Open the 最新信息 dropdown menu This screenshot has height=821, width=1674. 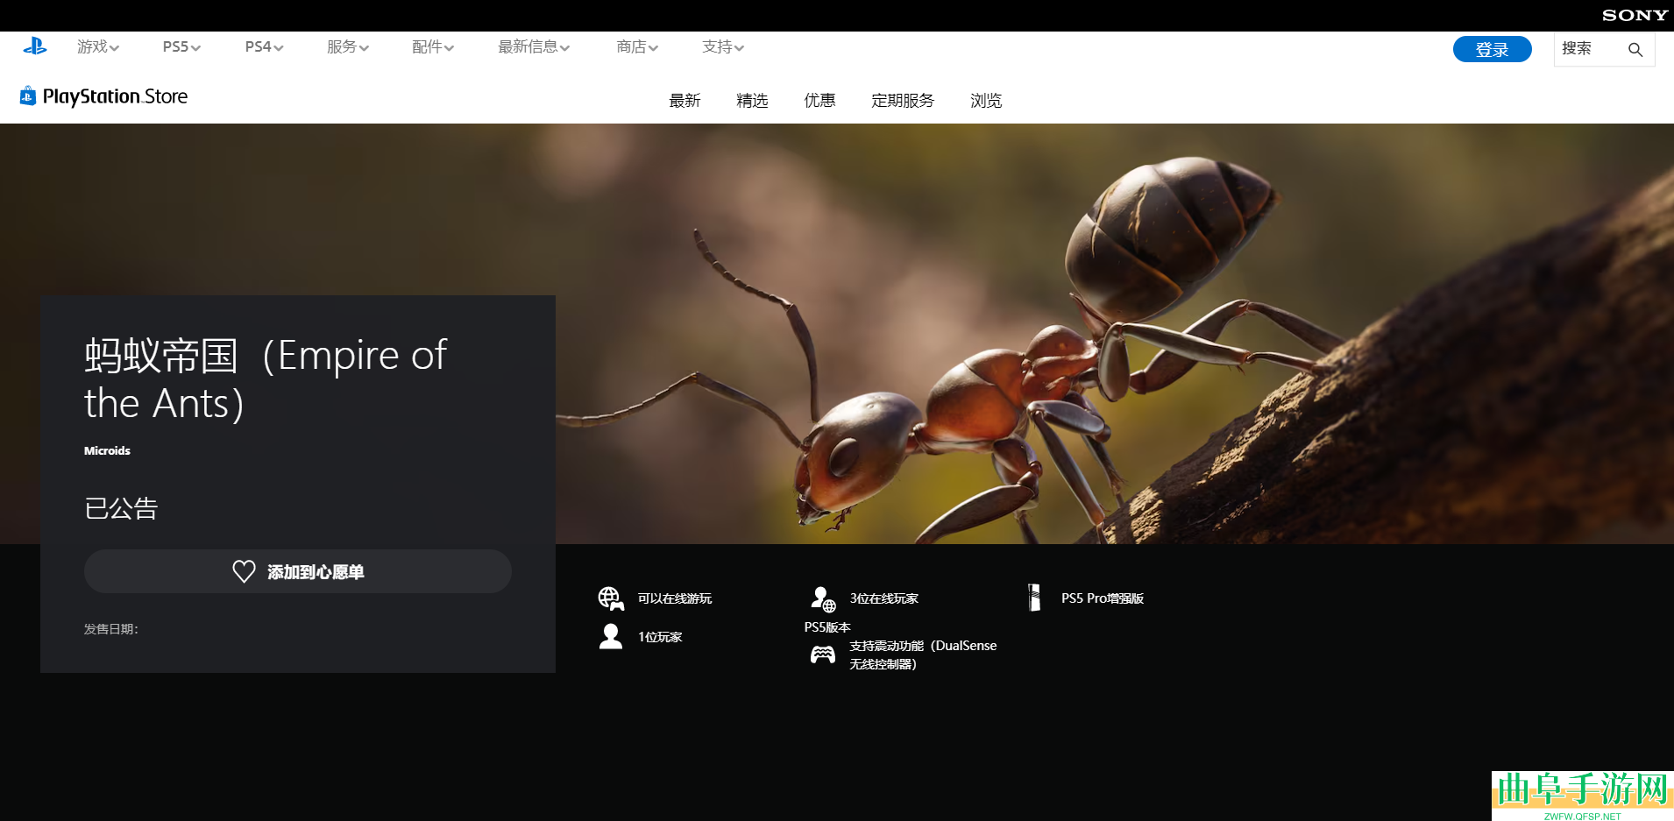534,47
